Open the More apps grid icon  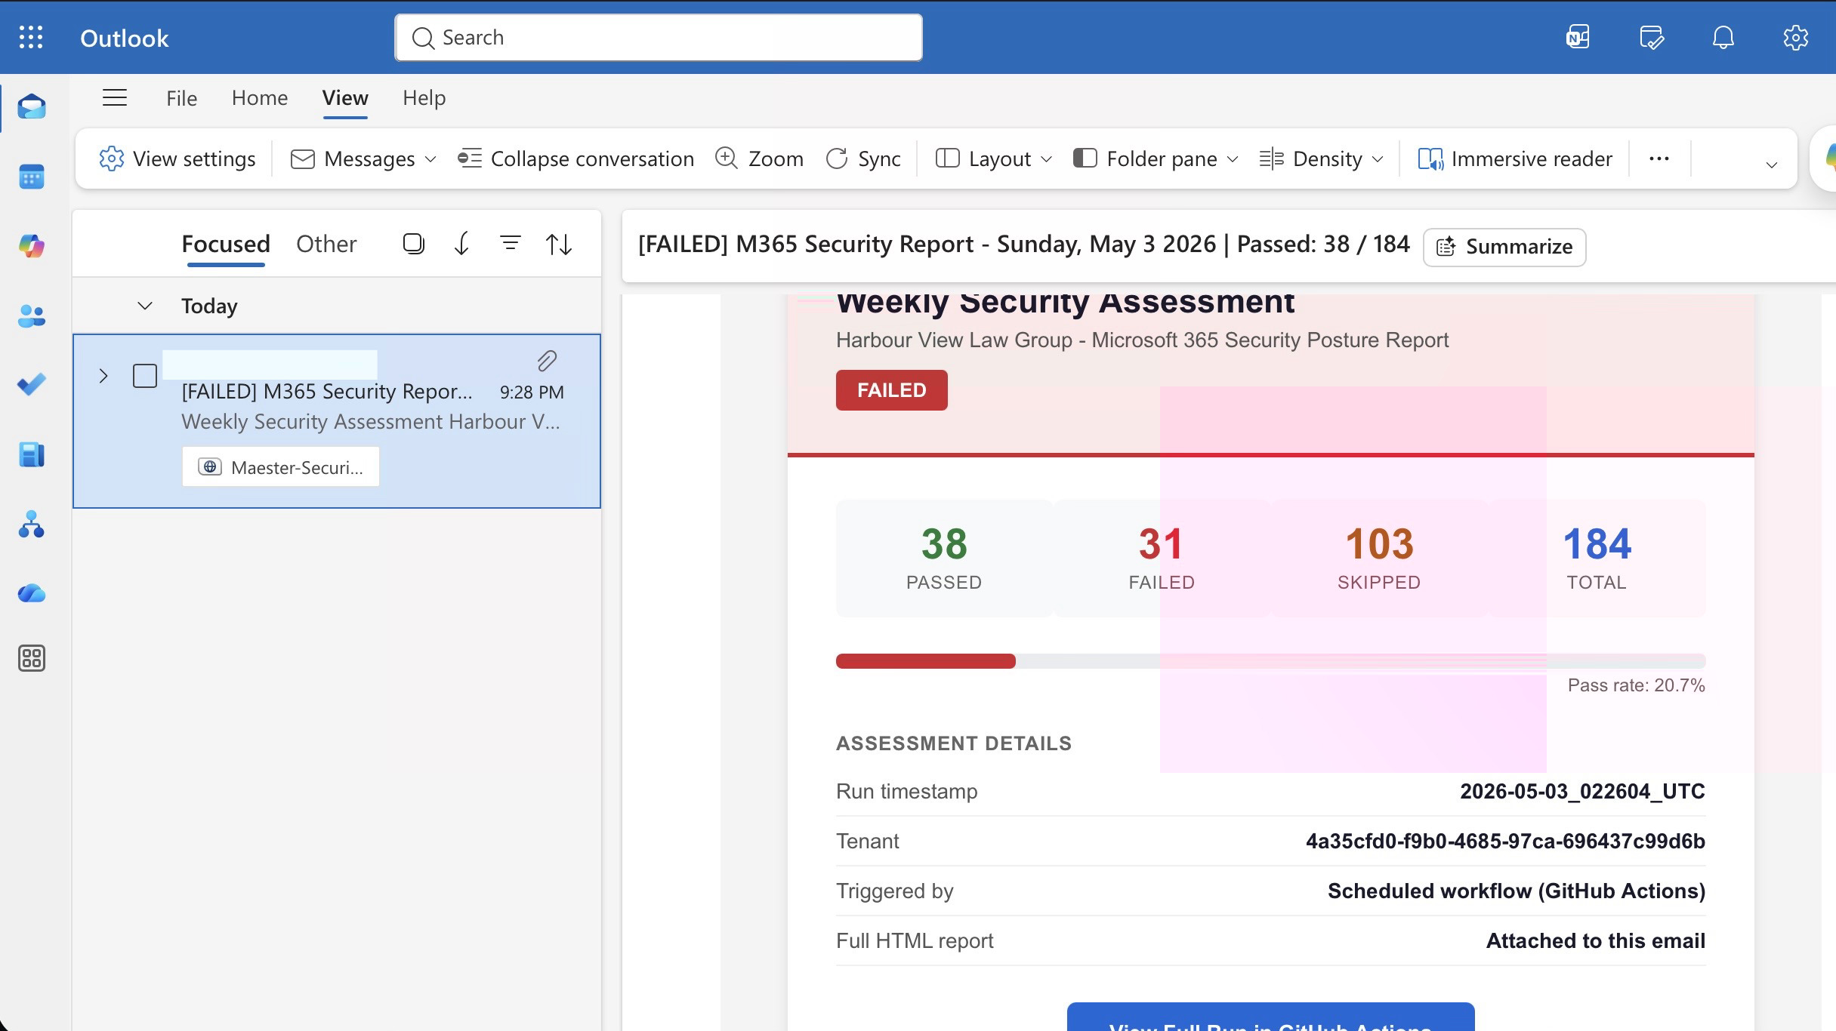pos(32,658)
